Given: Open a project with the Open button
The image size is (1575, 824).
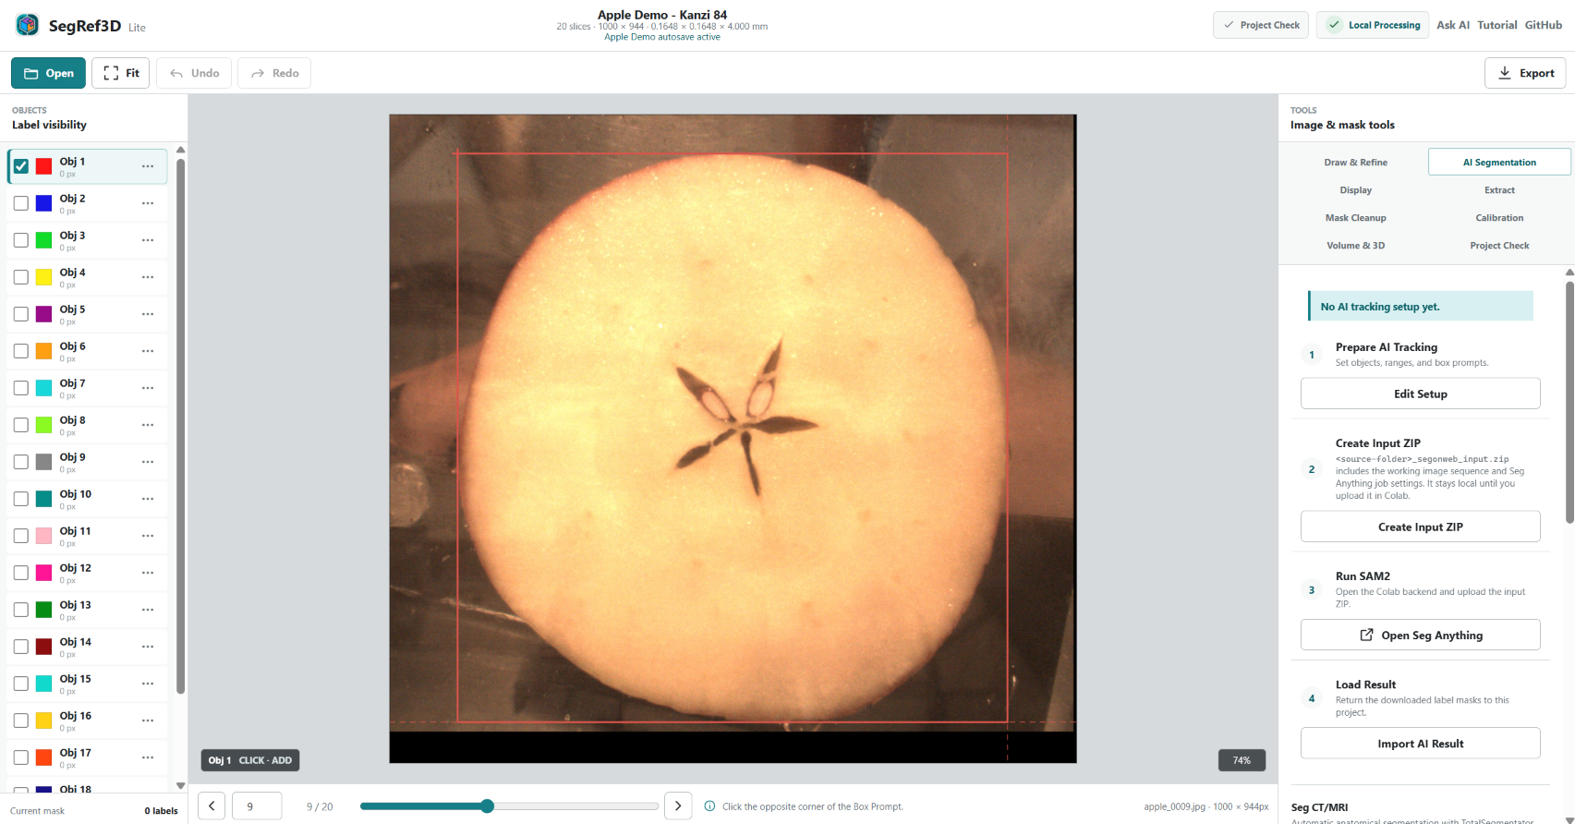Looking at the screenshot, I should click(48, 73).
